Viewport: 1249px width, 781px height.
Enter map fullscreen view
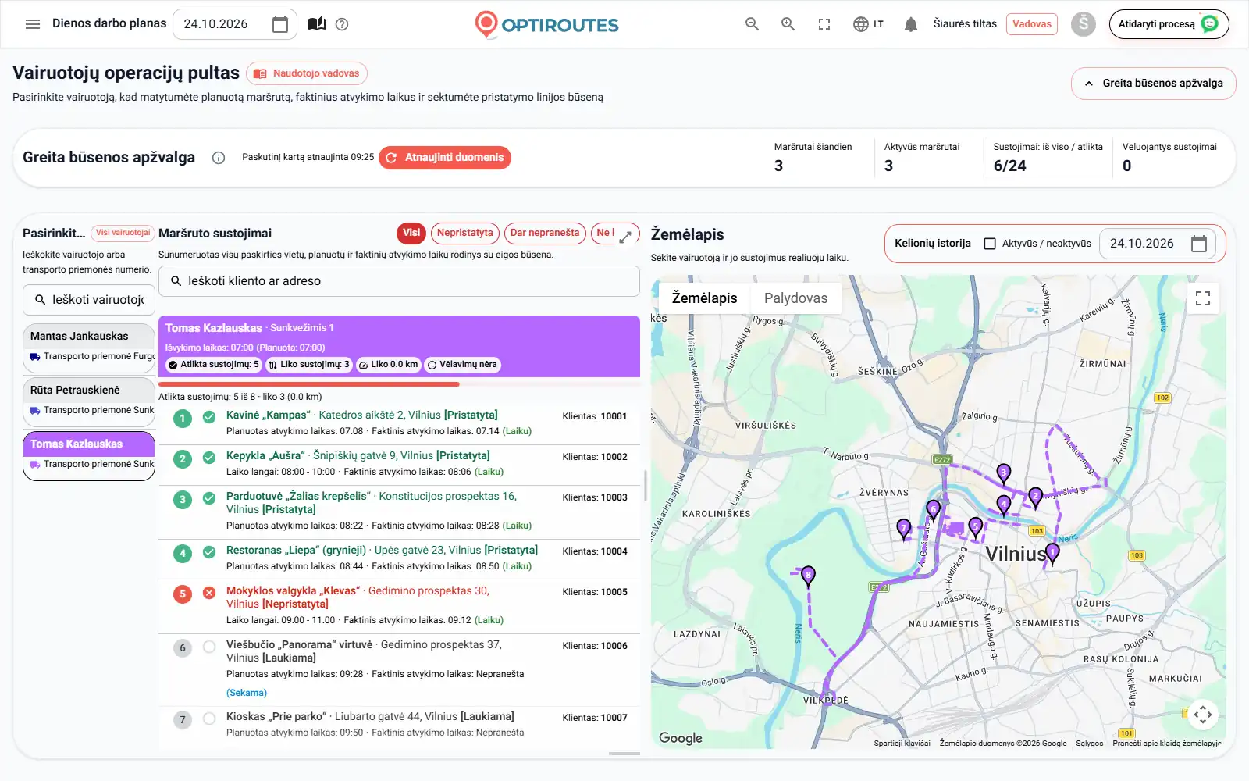[x=1203, y=298]
